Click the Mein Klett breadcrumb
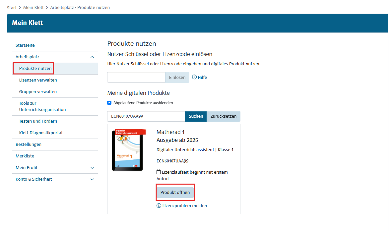390x236 pixels. 33,8
